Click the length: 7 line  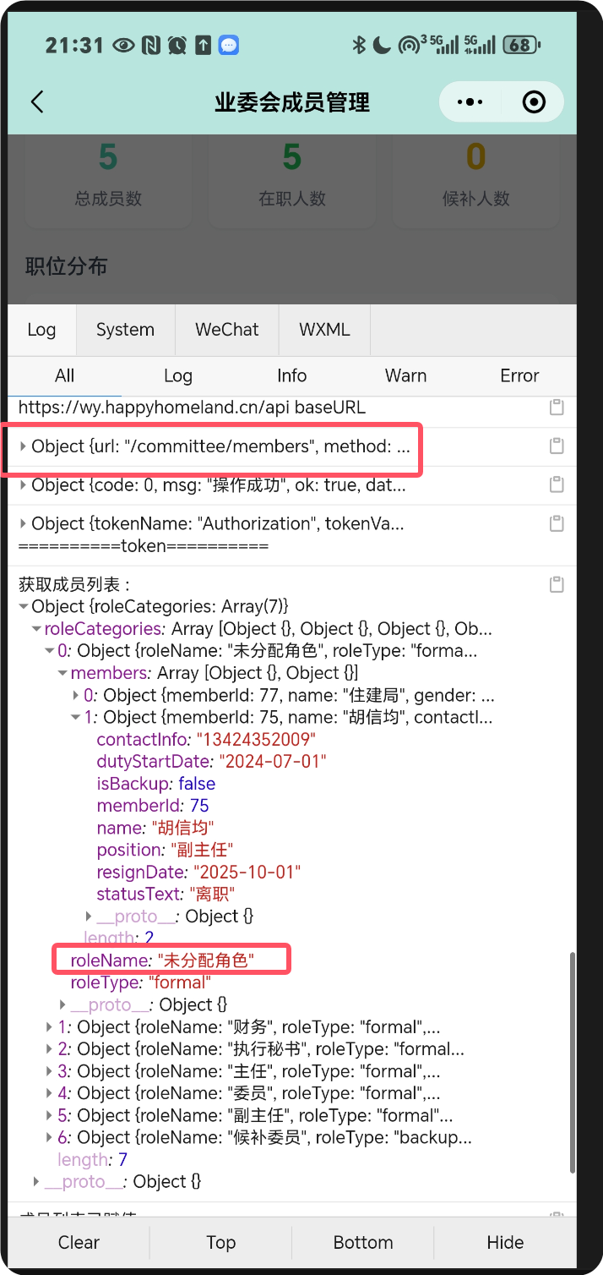click(x=92, y=1159)
